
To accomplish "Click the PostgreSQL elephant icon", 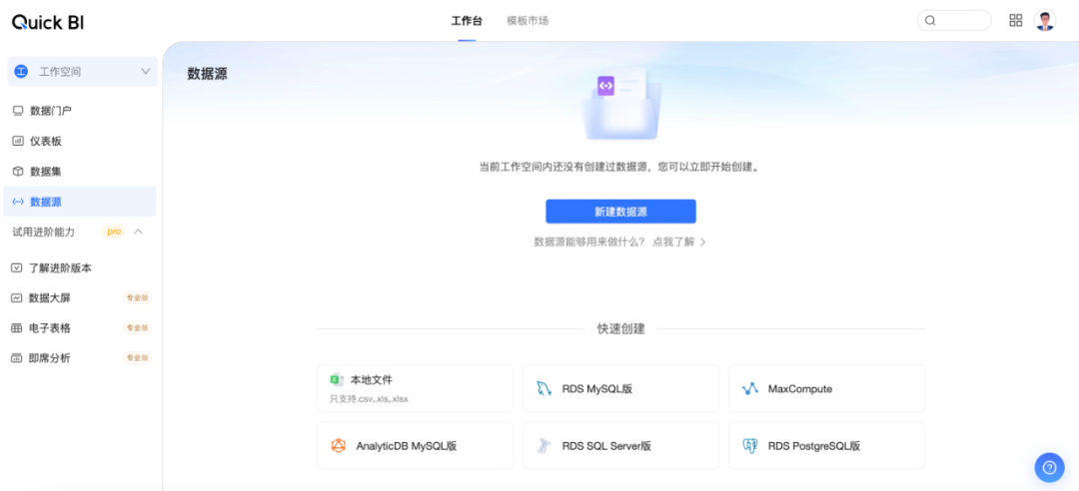I will tap(750, 446).
